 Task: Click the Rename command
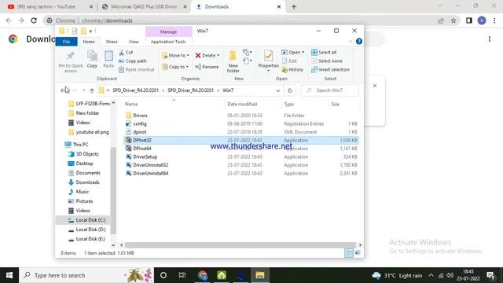pyautogui.click(x=207, y=67)
